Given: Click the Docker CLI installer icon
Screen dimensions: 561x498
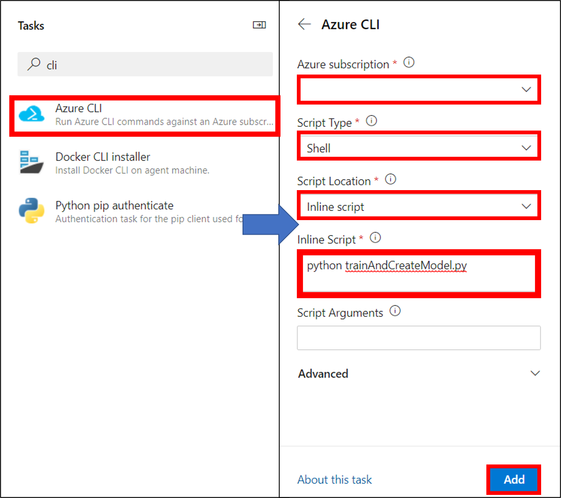Looking at the screenshot, I should tap(31, 162).
